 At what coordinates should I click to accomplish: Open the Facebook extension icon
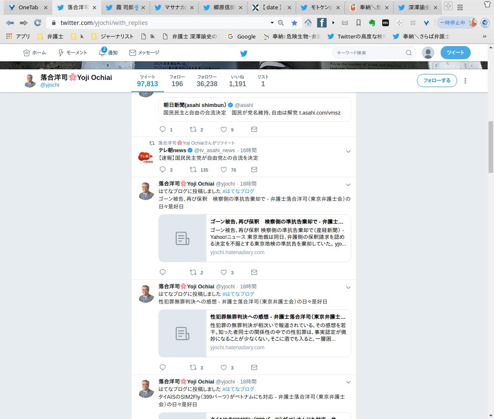pyautogui.click(x=322, y=23)
